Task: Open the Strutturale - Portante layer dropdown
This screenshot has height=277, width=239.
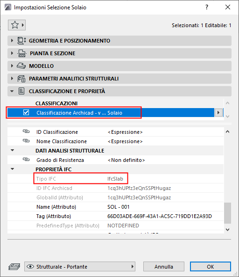Action: click(80, 267)
